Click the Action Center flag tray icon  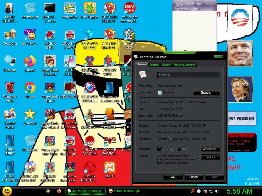(x=205, y=191)
